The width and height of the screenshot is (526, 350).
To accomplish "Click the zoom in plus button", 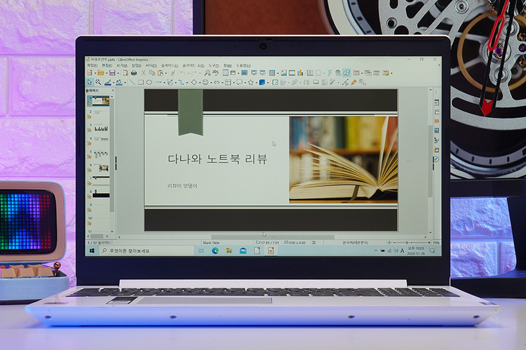I will click(x=429, y=242).
